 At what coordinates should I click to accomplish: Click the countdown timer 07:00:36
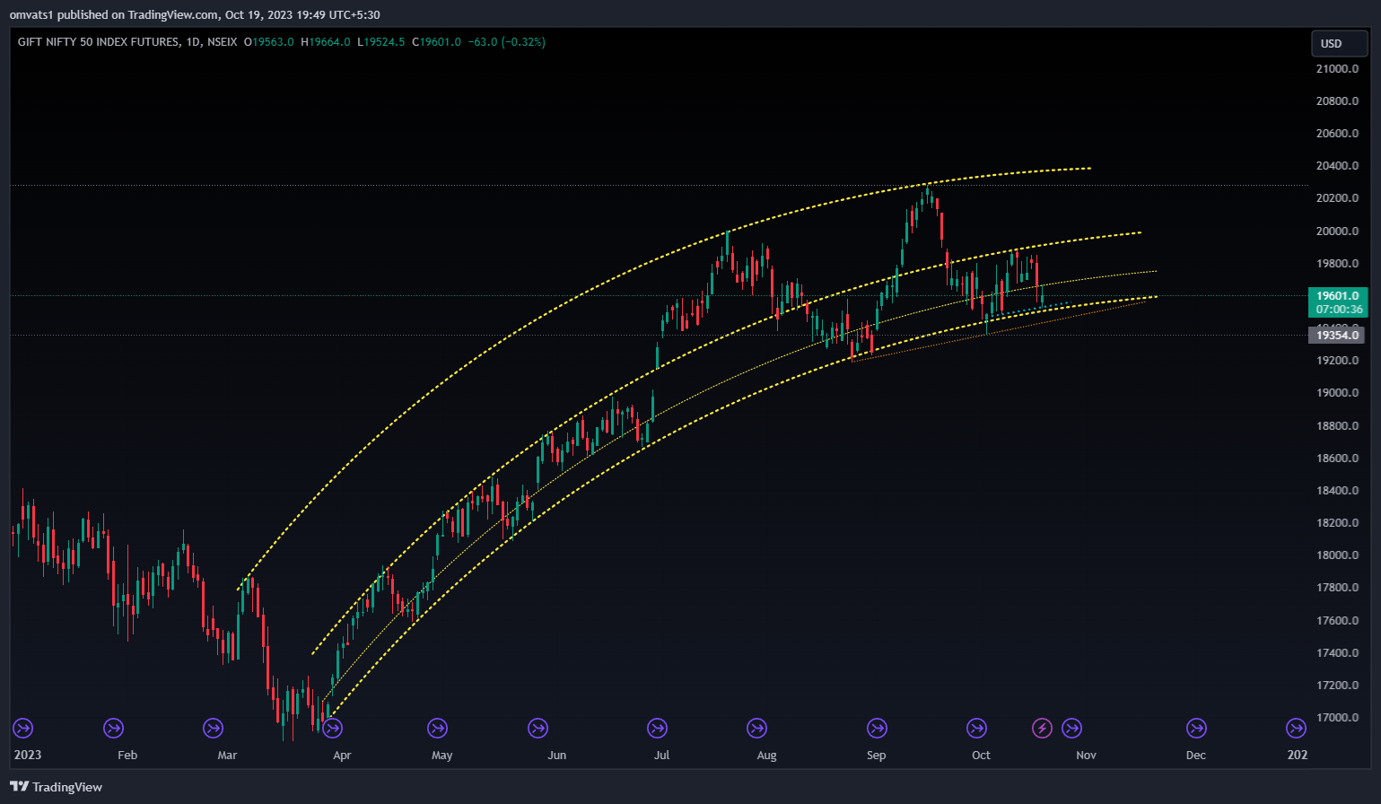1339,310
